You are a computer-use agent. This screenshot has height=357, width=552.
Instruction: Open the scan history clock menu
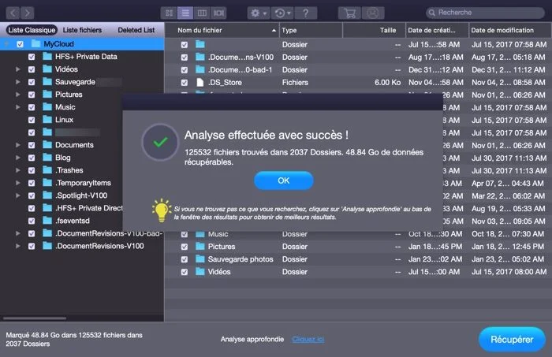coord(282,13)
